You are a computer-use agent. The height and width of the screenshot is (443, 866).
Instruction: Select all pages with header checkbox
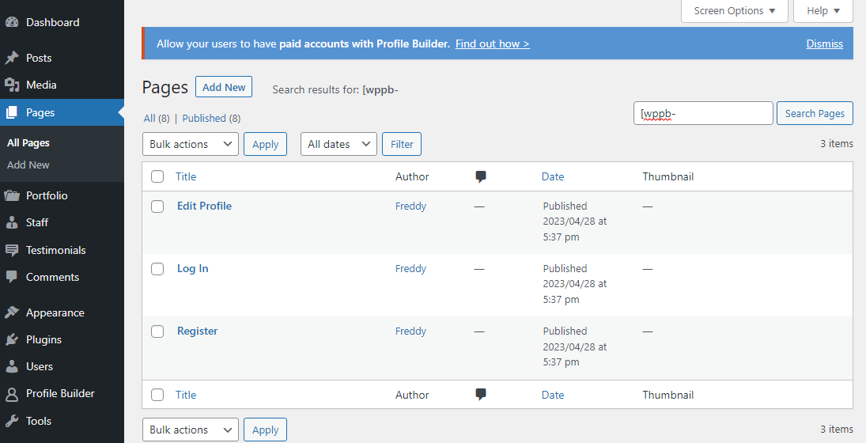pyautogui.click(x=157, y=177)
